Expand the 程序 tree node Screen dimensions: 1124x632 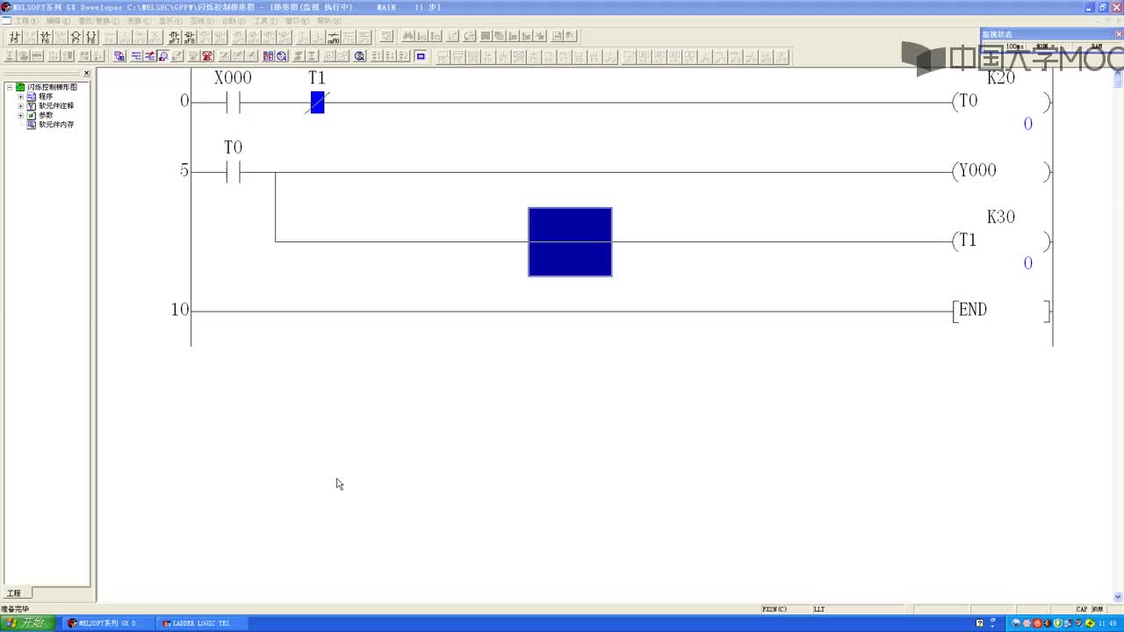tap(20, 97)
